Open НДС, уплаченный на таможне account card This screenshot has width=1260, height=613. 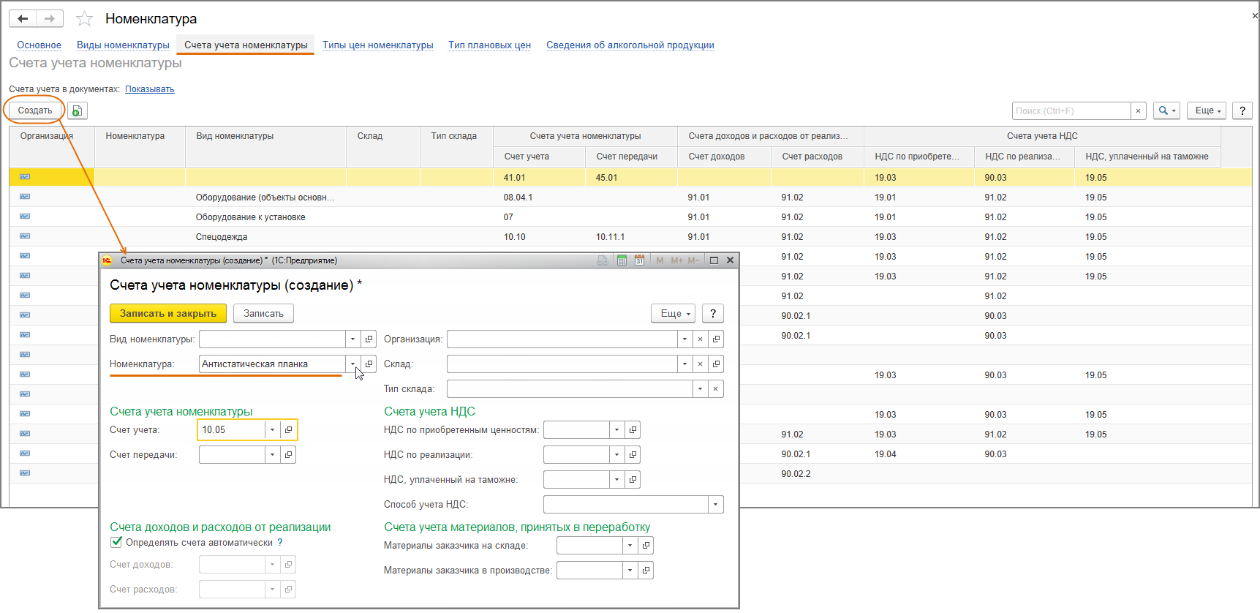tap(633, 480)
